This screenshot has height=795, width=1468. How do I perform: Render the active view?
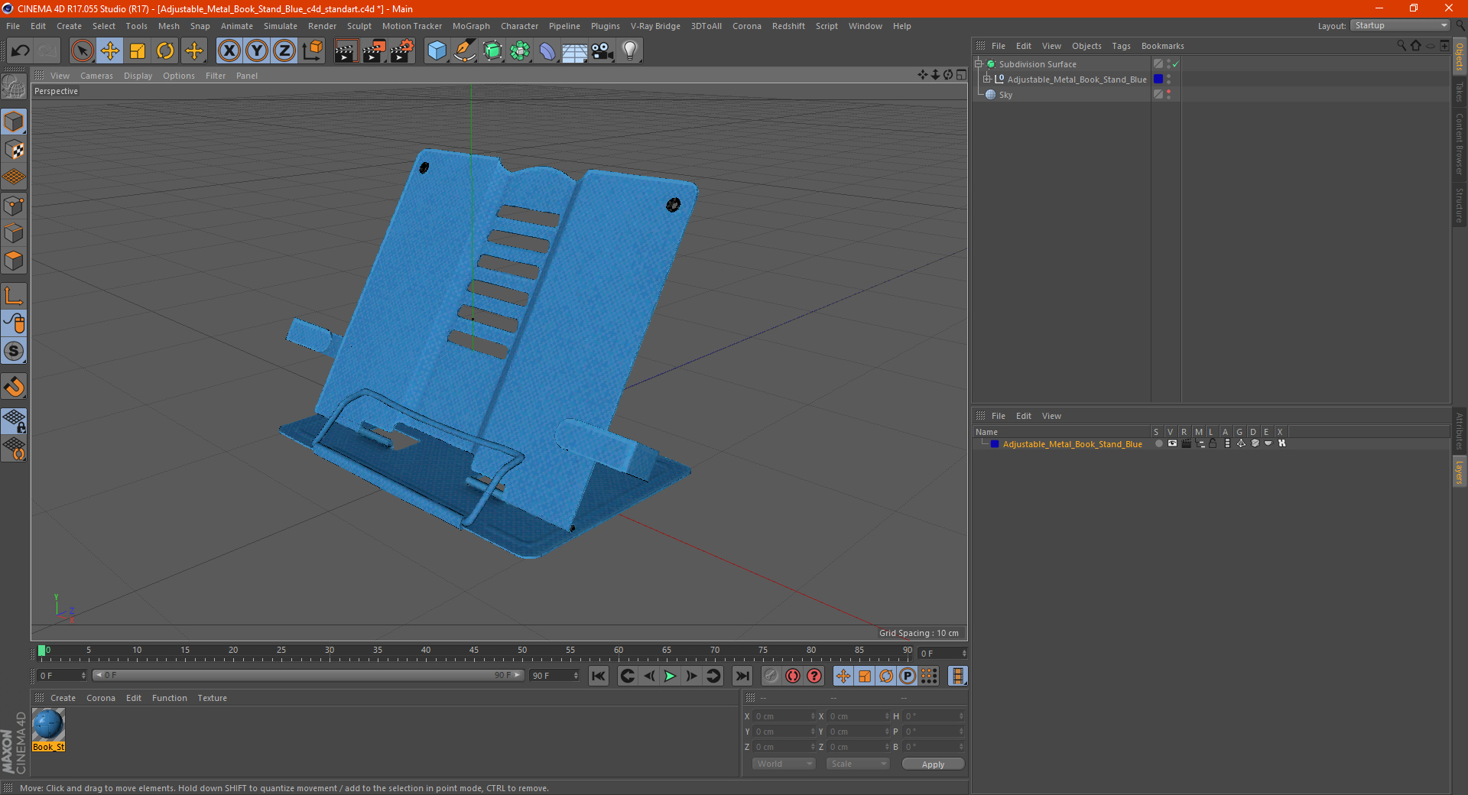click(346, 51)
